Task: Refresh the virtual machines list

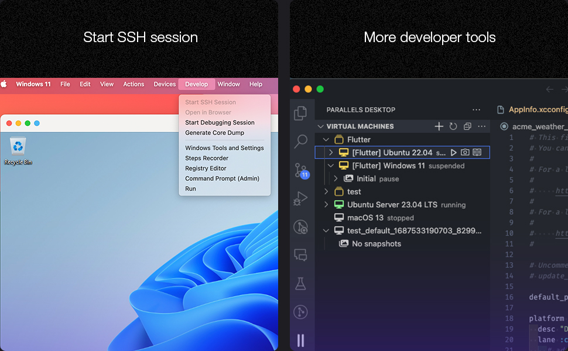Action: click(453, 126)
